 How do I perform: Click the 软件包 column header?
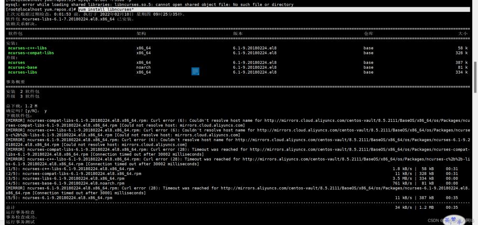coord(15,34)
